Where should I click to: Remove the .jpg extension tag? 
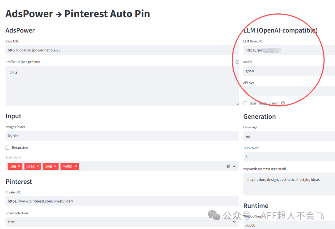19,166
